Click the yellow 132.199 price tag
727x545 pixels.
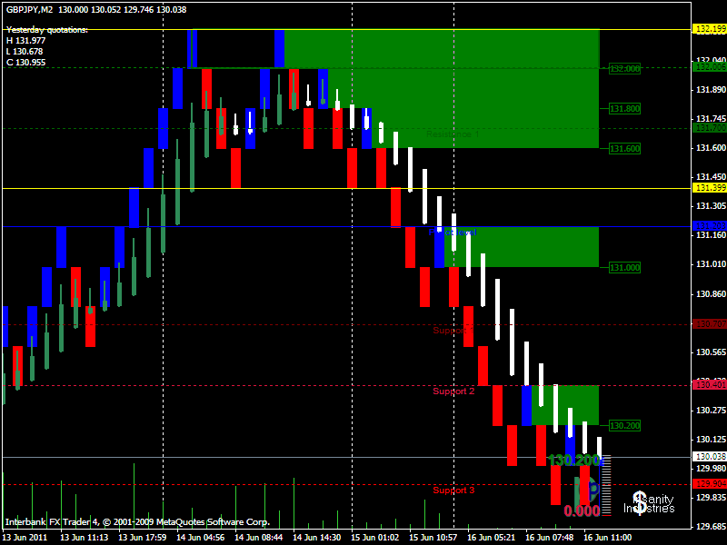[710, 29]
